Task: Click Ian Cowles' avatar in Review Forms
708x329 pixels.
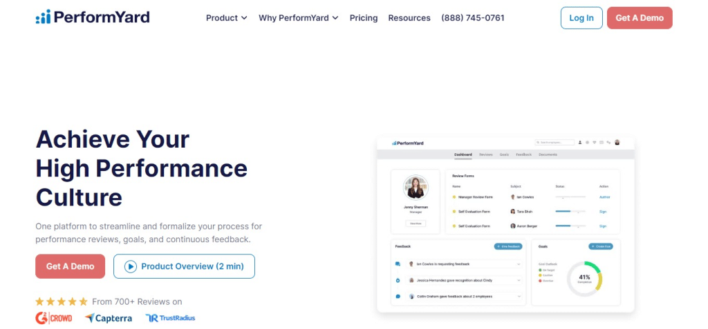Action: point(512,197)
